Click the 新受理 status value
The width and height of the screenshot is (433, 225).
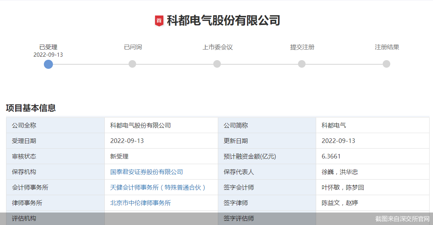click(119, 157)
